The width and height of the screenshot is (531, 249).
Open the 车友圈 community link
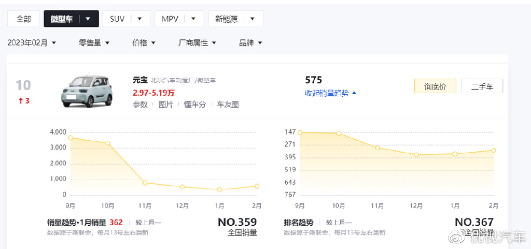pos(228,105)
